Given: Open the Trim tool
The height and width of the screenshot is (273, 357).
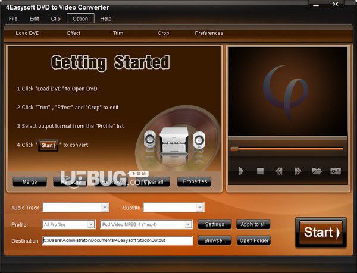Looking at the screenshot, I should pyautogui.click(x=118, y=33).
